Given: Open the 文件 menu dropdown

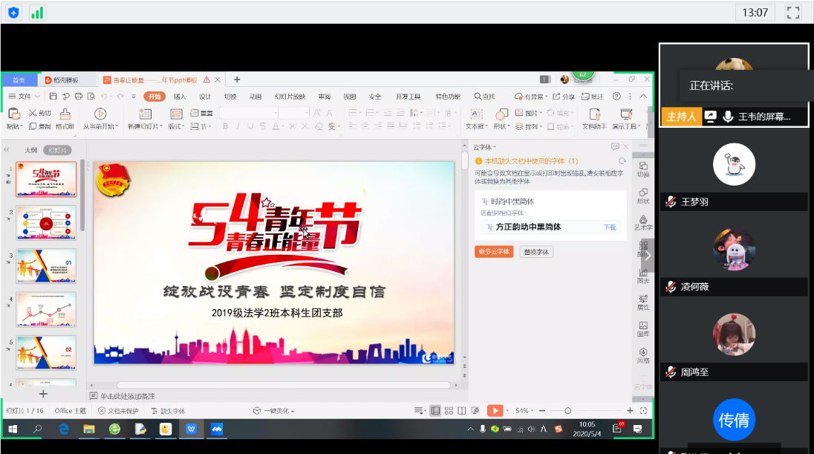Looking at the screenshot, I should pyautogui.click(x=25, y=97).
